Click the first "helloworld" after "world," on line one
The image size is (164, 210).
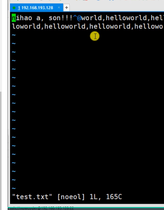(126, 18)
